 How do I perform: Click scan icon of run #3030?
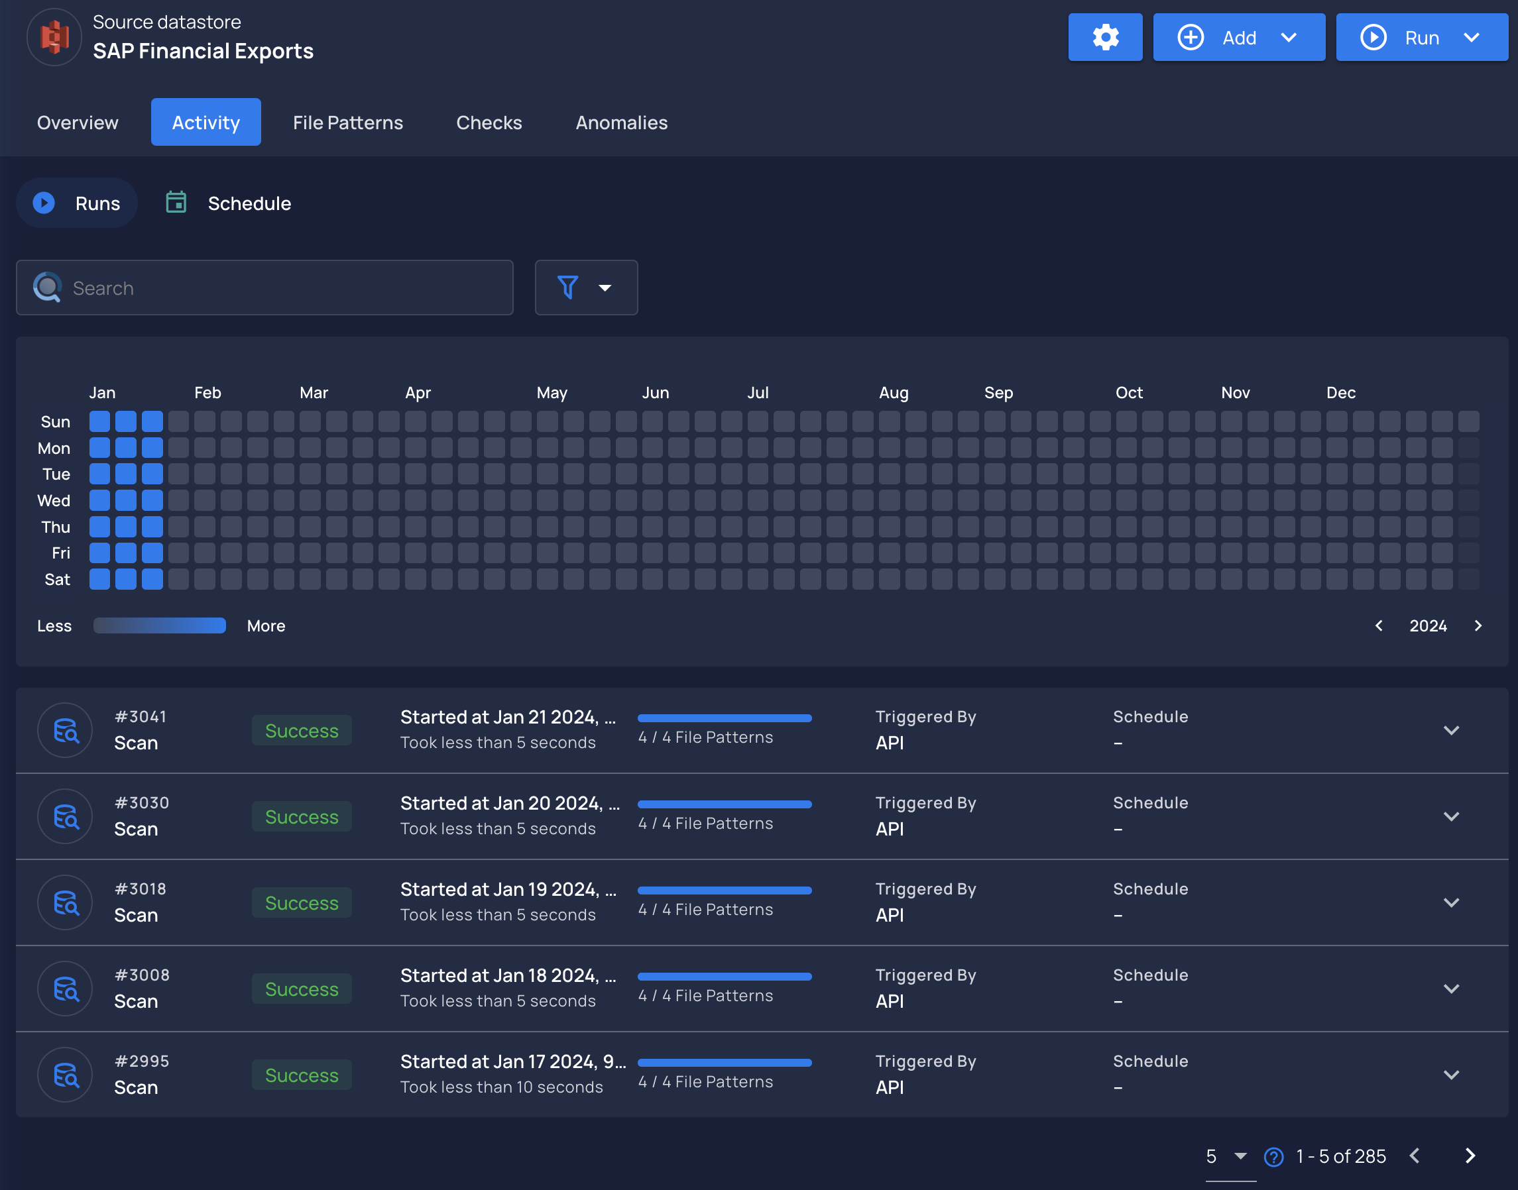[x=66, y=816]
